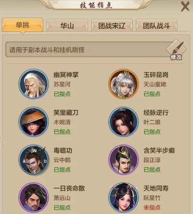Click the 适用于副本战斗和挂机刷怪 description field
This screenshot has width=193, height=214.
click(x=88, y=50)
